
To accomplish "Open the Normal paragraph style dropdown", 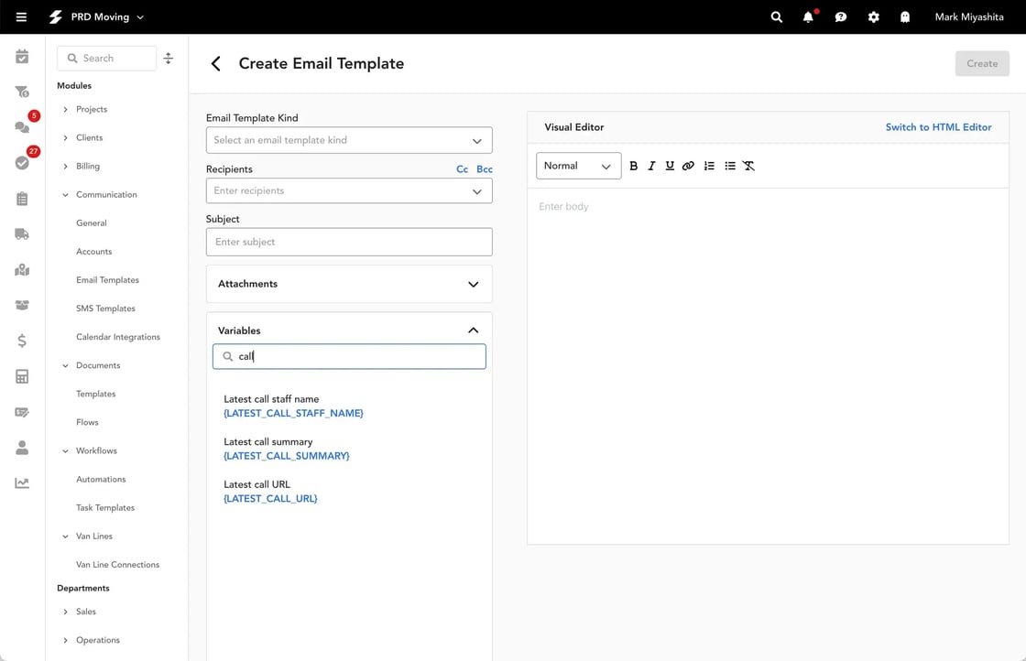I will click(x=578, y=166).
